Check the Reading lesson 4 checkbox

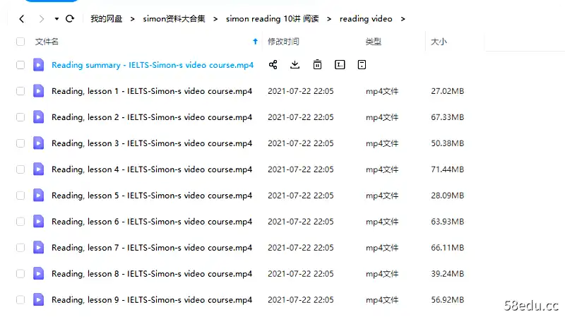point(20,169)
